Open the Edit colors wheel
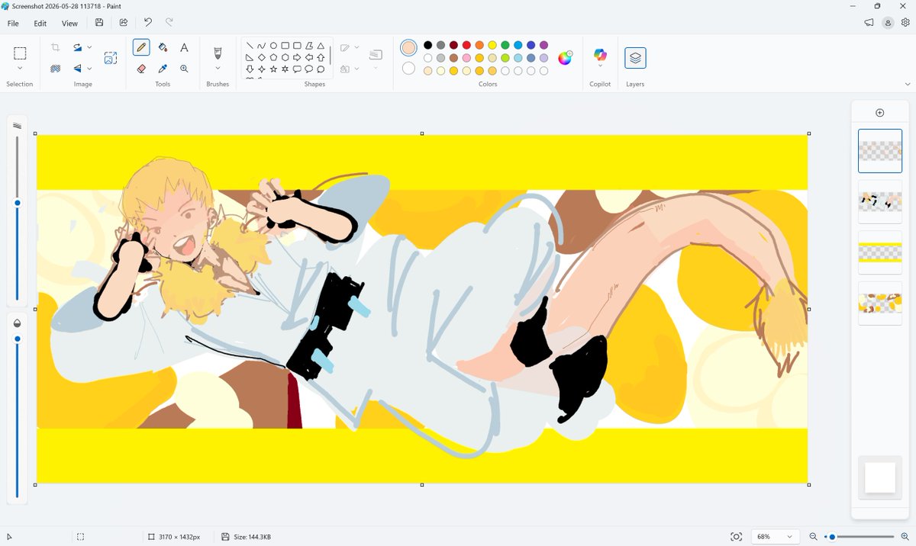Viewport: 916px width, 546px height. (x=565, y=58)
